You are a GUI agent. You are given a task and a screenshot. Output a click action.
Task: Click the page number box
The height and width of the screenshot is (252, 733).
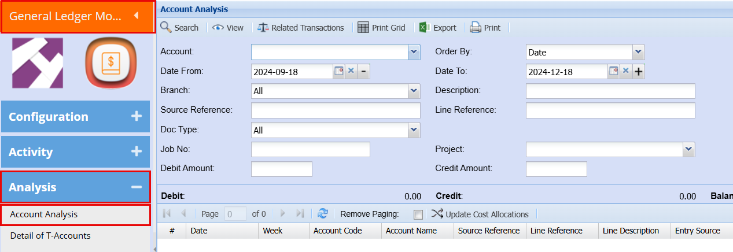click(x=235, y=214)
